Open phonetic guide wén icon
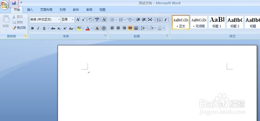The image size is (260, 121). [x=97, y=20]
